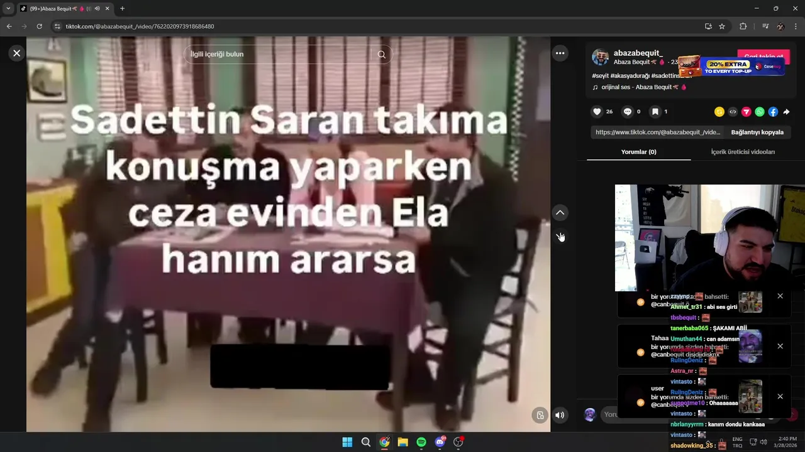Open abazabequit_ profile avatar

tap(600, 57)
